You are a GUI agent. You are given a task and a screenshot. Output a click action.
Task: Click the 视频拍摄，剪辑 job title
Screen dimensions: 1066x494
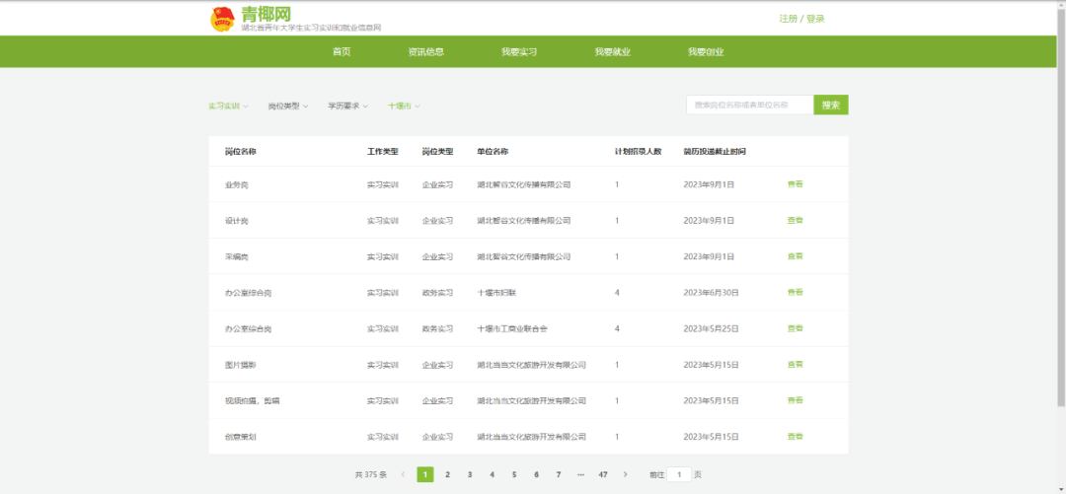(253, 400)
